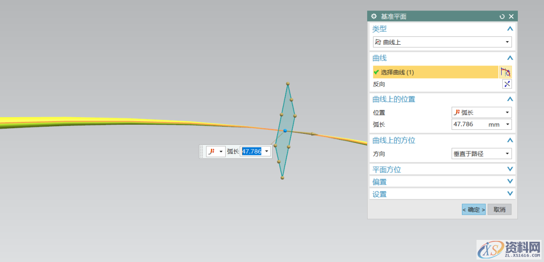The width and height of the screenshot is (544, 262).
Task: Click the blue center point on the plane
Action: tap(285, 131)
